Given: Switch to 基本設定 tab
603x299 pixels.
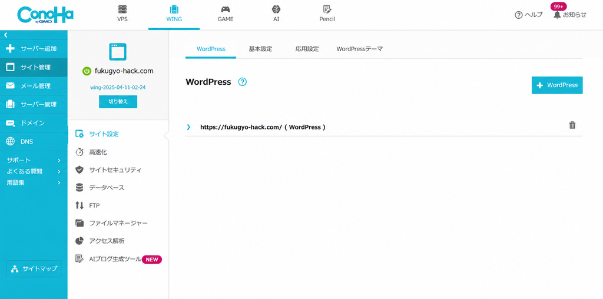Looking at the screenshot, I should pos(260,49).
